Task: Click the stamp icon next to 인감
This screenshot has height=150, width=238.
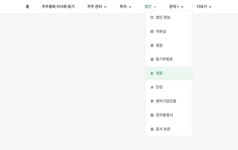Action: pos(152,87)
